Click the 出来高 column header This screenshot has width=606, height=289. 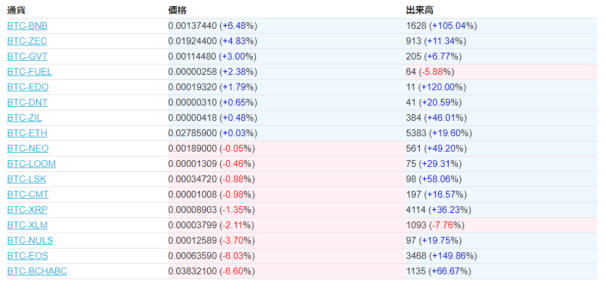pos(420,10)
